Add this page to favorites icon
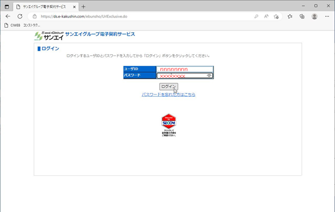The height and width of the screenshot is (212, 335). point(276,16)
